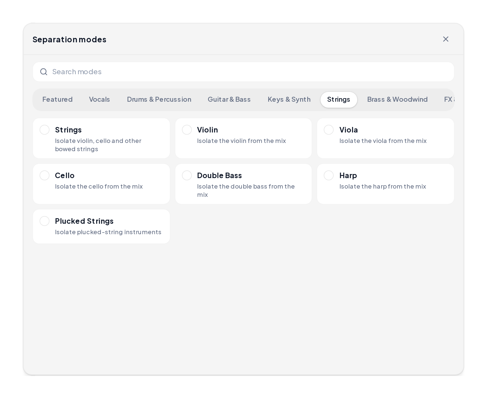Click the active Strings tab

(339, 99)
